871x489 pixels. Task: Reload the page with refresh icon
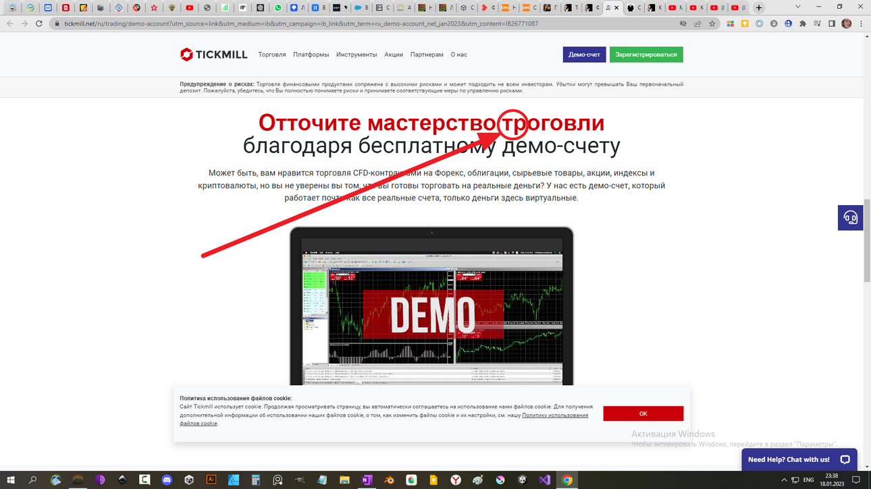click(x=39, y=24)
